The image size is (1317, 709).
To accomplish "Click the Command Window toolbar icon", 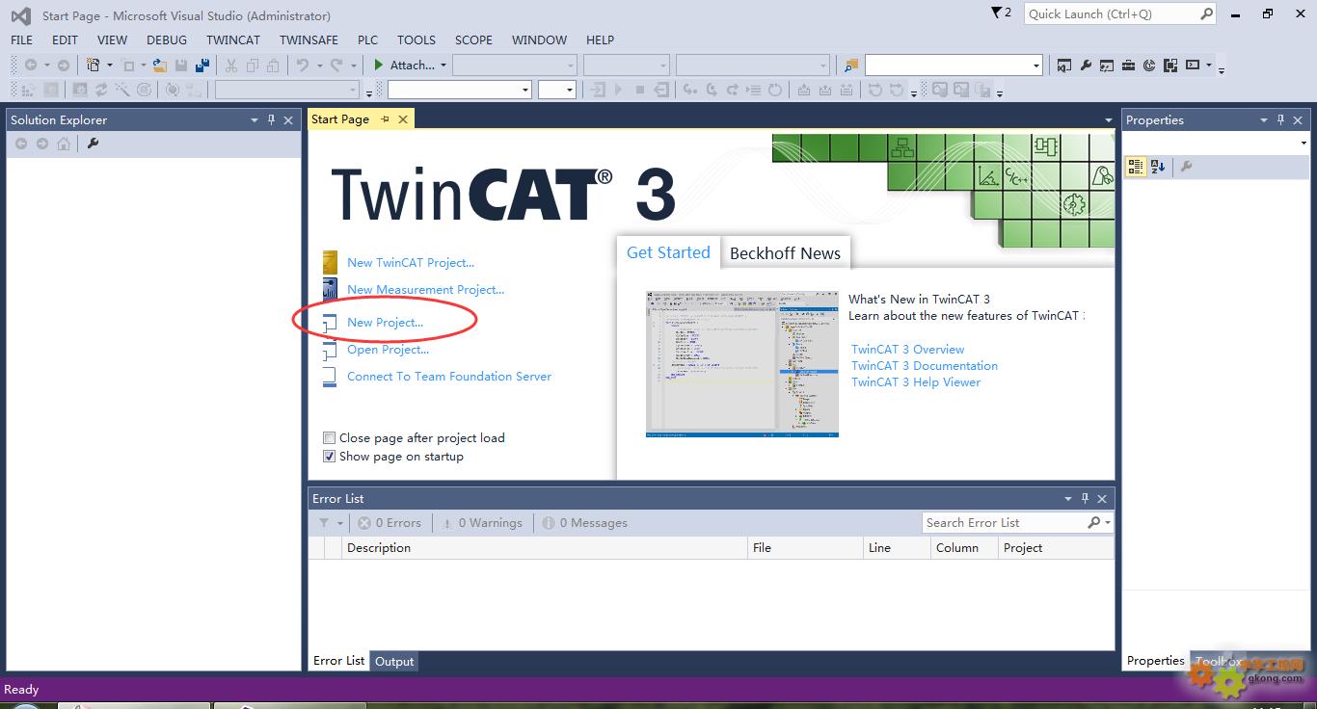I will [1193, 66].
